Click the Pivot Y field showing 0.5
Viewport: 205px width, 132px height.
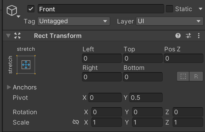pos(146,97)
